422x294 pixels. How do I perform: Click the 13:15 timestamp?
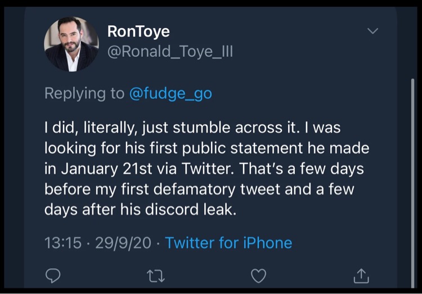pyautogui.click(x=62, y=243)
